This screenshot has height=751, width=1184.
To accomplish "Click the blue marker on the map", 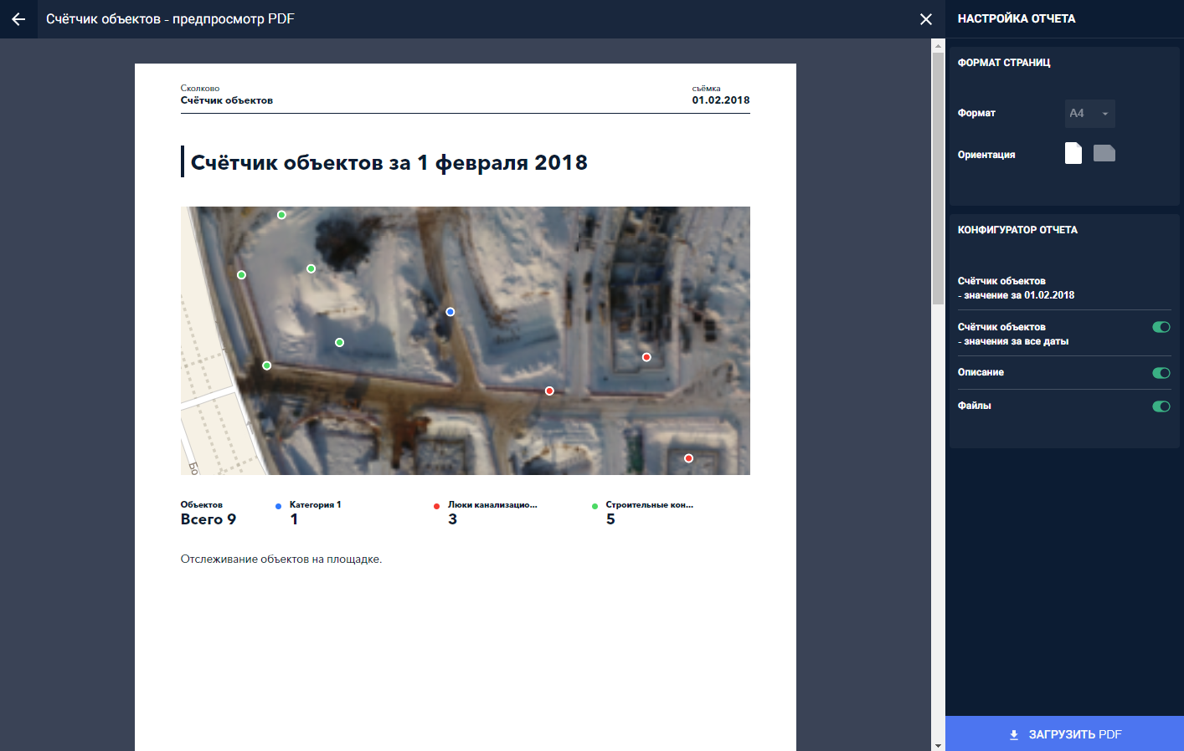I will point(450,312).
